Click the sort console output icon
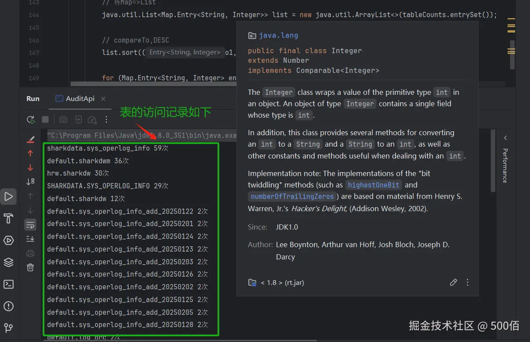 point(30,181)
